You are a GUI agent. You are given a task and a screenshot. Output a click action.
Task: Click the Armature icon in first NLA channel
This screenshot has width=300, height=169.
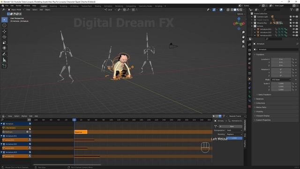4,124
